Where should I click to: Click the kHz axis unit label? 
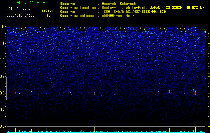(x=3, y=27)
